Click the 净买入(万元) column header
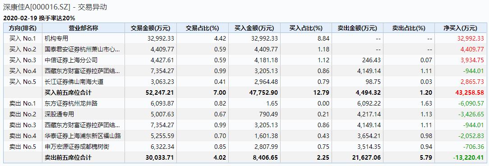The image size is (489, 166). pos(460,28)
